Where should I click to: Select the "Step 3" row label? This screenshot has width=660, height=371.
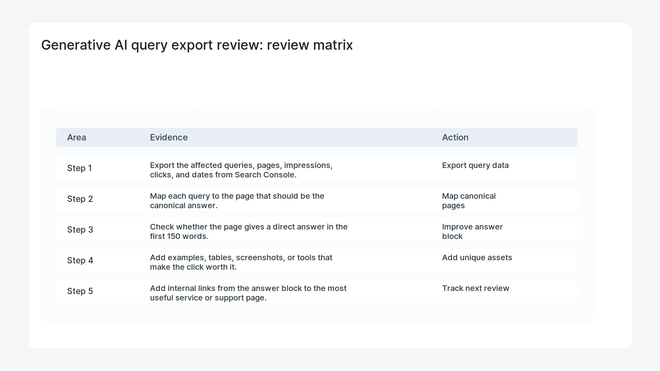(x=80, y=229)
